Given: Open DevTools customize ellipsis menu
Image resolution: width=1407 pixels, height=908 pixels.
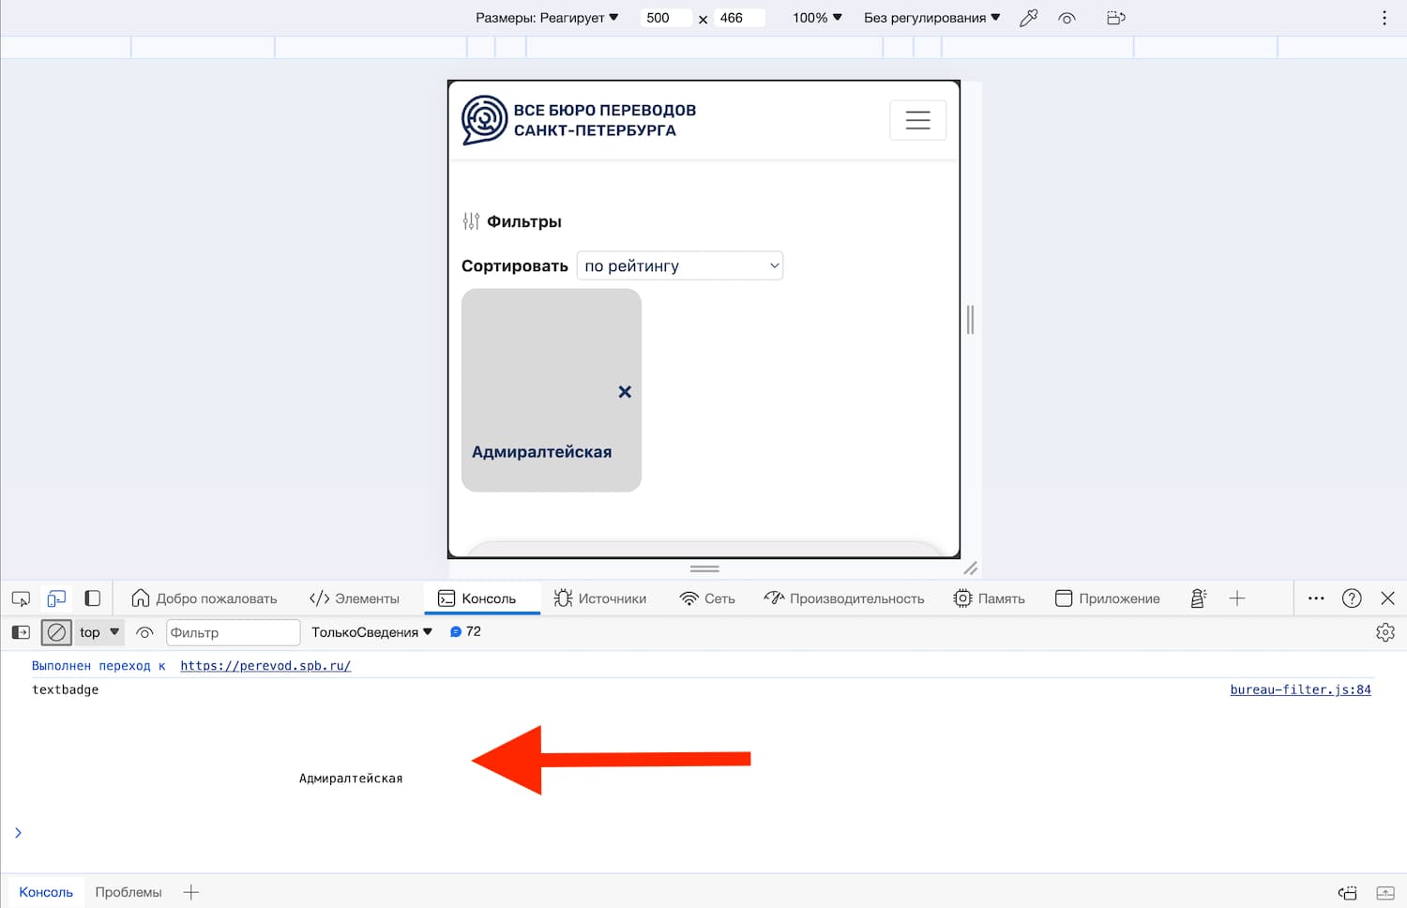Looking at the screenshot, I should point(1316,598).
